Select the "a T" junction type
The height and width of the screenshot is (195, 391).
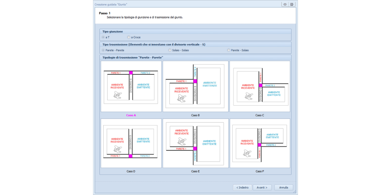(x=103, y=37)
